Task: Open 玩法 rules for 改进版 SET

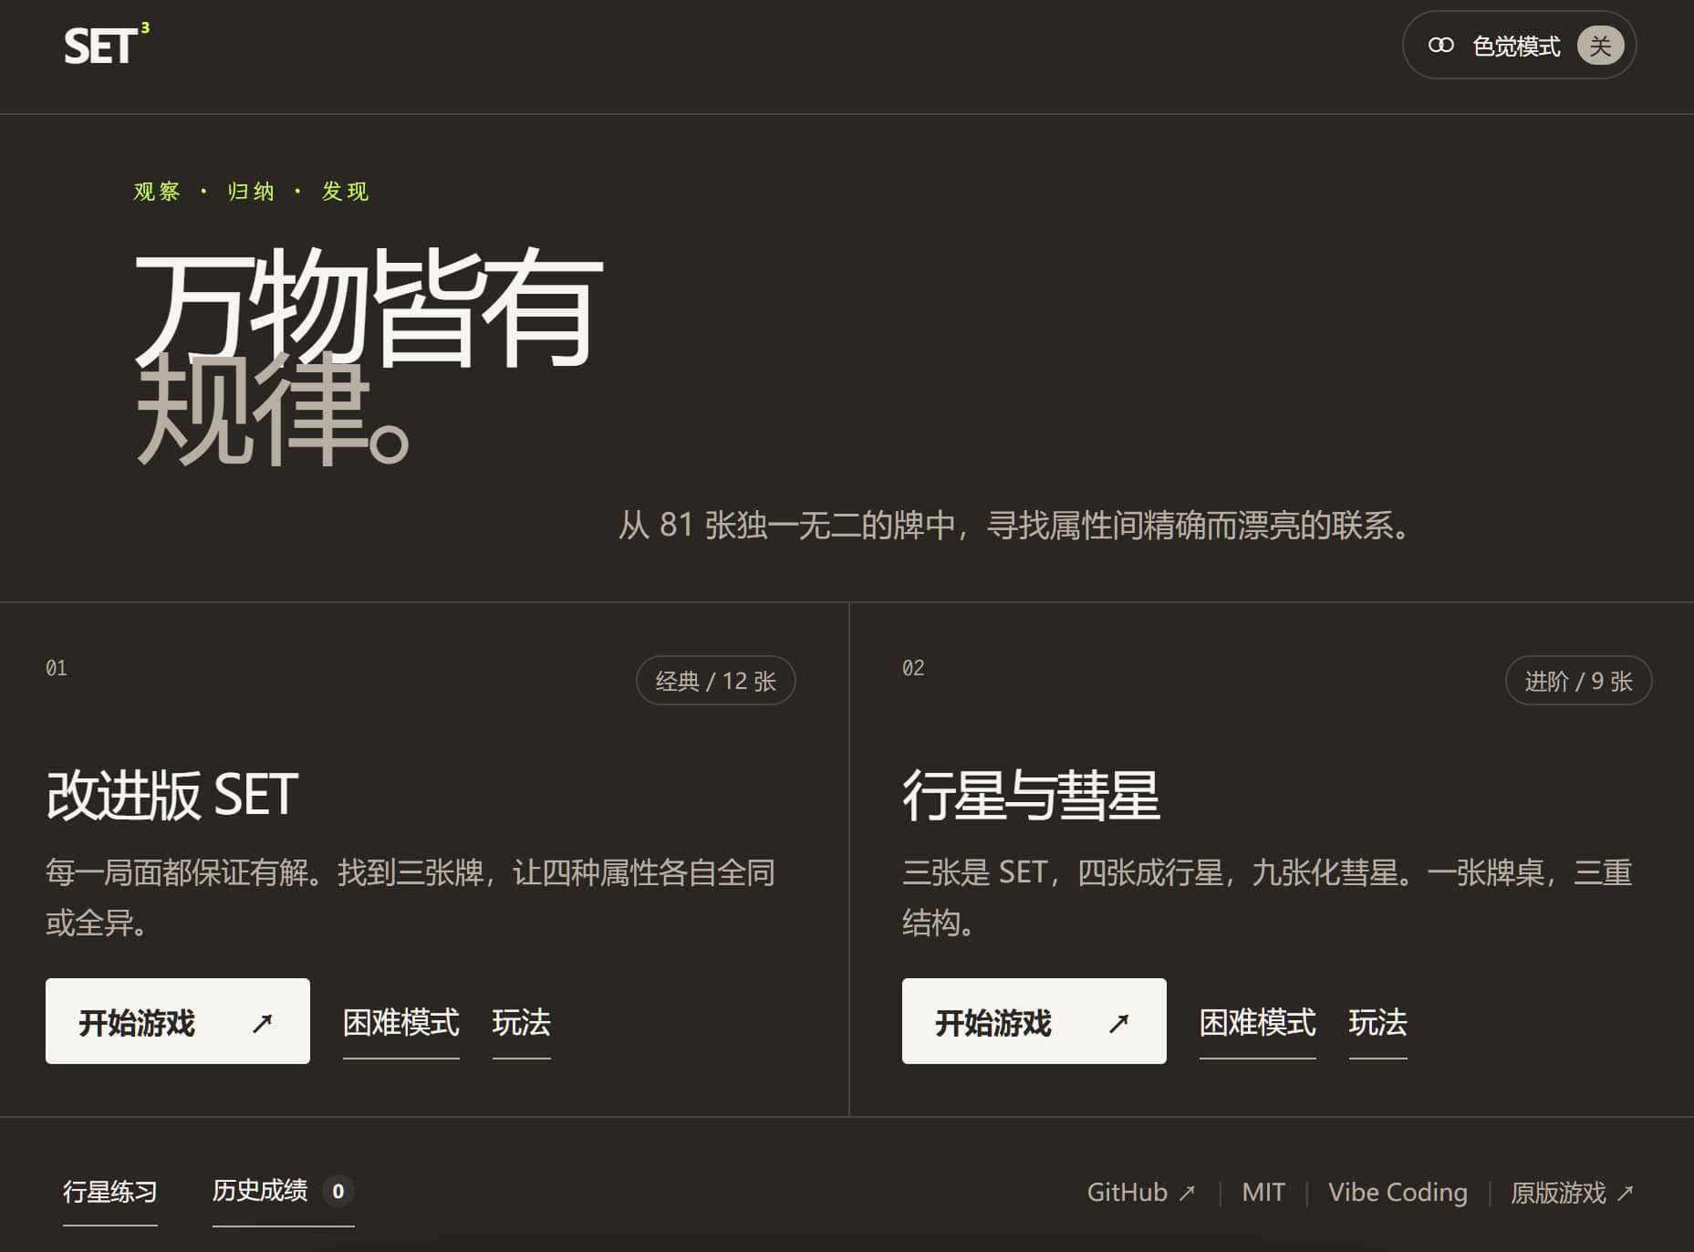Action: point(522,1023)
